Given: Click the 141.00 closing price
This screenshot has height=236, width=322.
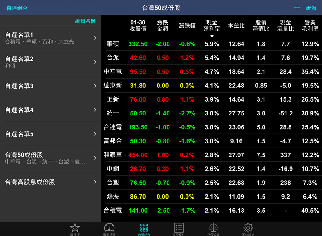Looking at the screenshot, I should (138, 211).
